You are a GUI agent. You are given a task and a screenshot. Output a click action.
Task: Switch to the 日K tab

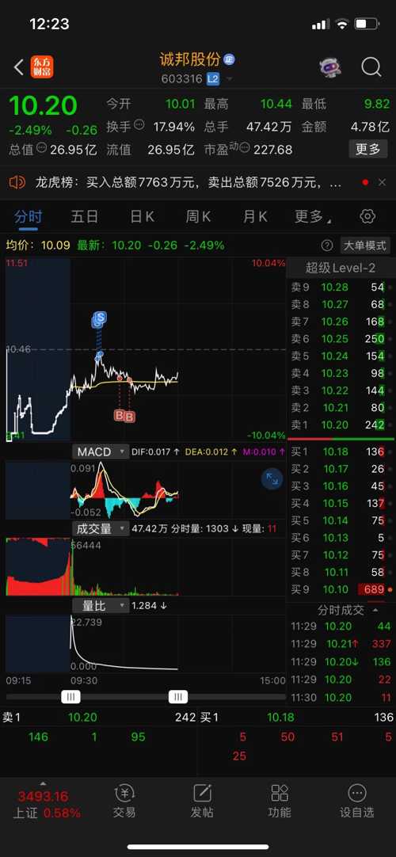[142, 217]
